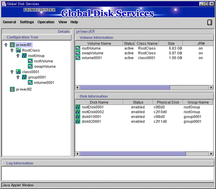Screen dimensions: 216x189
Task: Click the Physical Disk column header
Action: click(168, 102)
